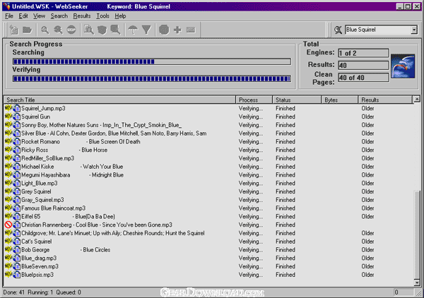
Task: Click the NEW badge on Grey Squirrel row
Action: coord(8,191)
